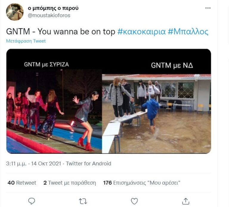Open the left catwalk photo
The image size is (229, 207).
[x=54, y=111]
